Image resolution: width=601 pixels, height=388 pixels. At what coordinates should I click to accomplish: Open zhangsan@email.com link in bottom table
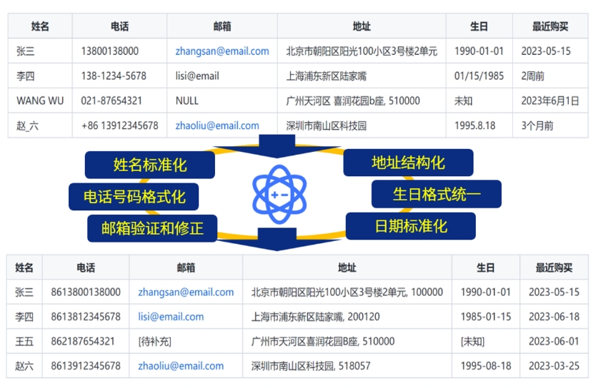click(186, 292)
